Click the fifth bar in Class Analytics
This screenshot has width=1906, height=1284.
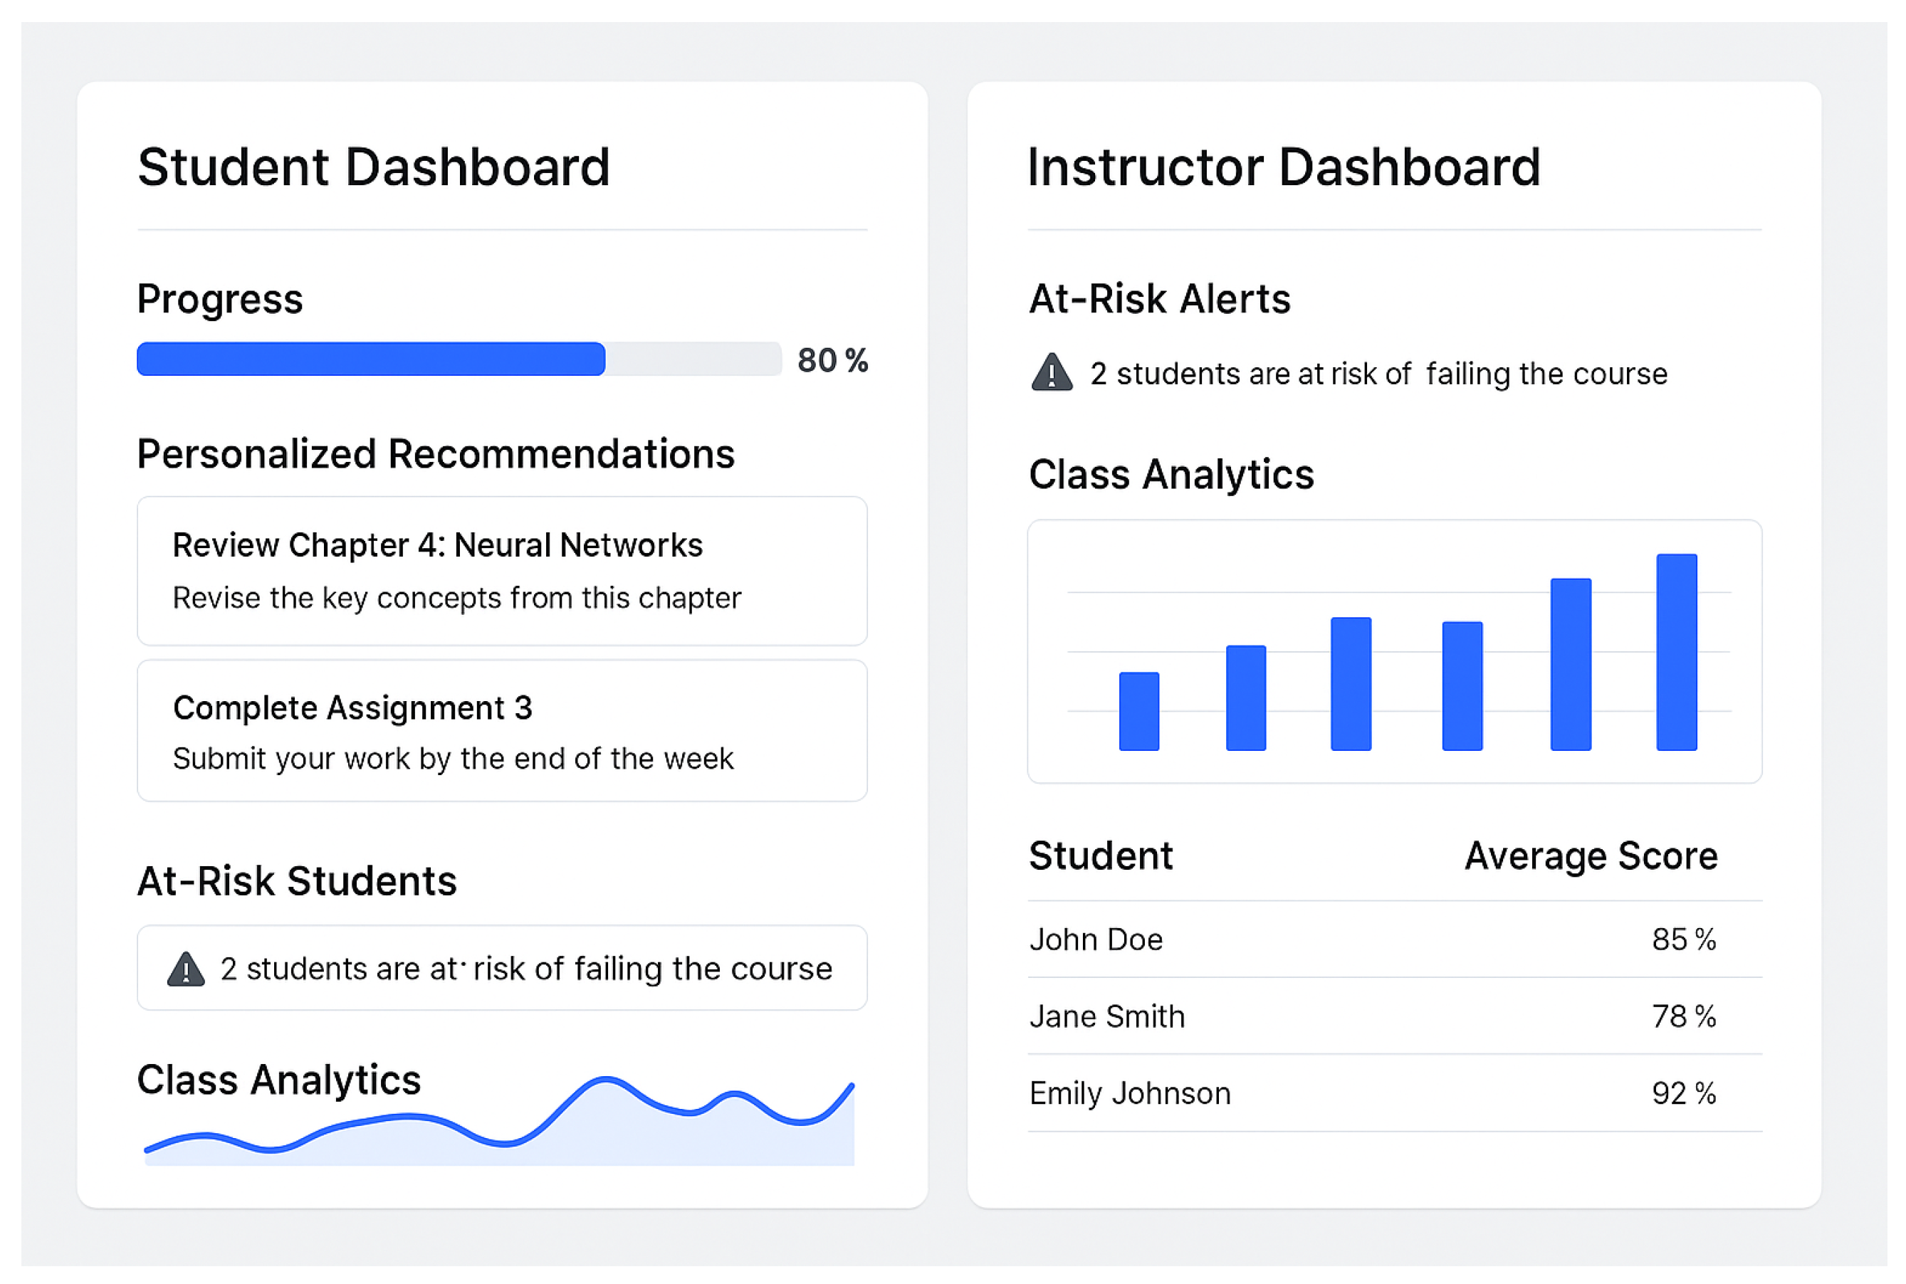(1571, 664)
